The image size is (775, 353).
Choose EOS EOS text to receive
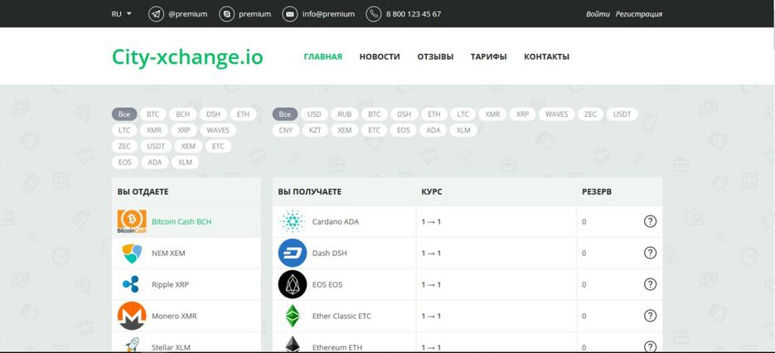(x=327, y=285)
